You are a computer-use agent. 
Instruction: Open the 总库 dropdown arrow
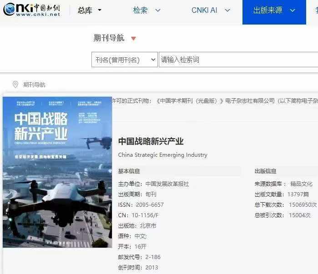(x=100, y=10)
